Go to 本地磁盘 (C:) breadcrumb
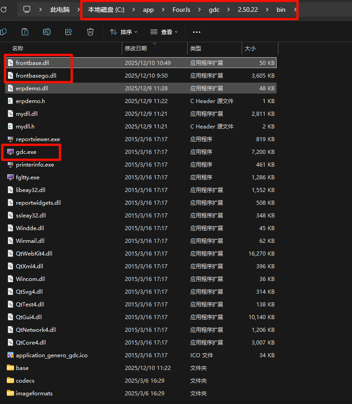352x404 pixels. pyautogui.click(x=106, y=10)
